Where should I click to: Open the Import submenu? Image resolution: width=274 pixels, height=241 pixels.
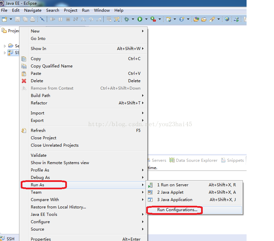tap(87, 113)
